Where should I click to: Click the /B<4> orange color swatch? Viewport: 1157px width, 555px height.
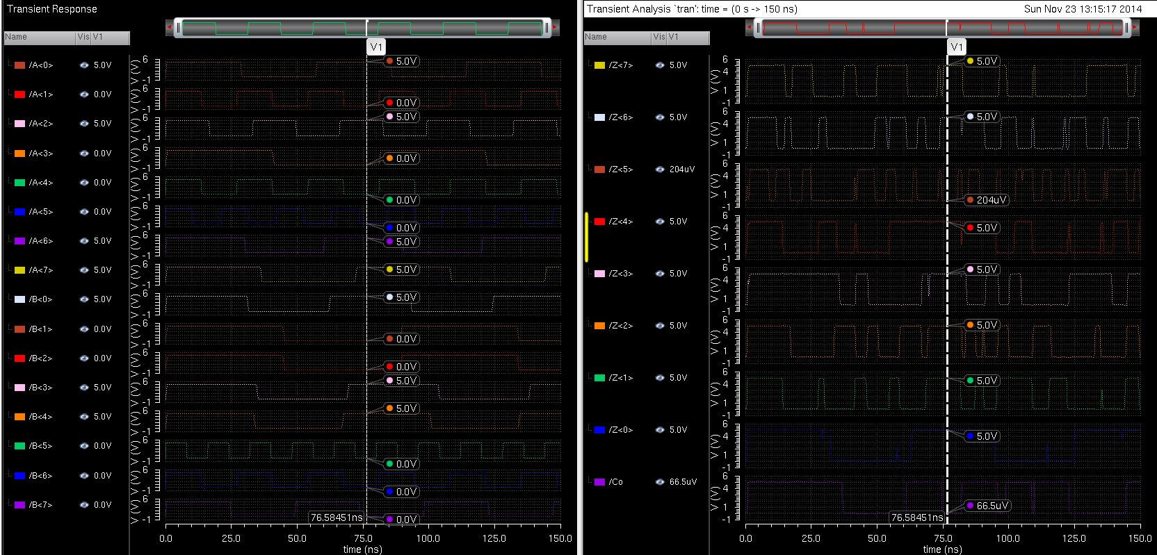point(19,417)
